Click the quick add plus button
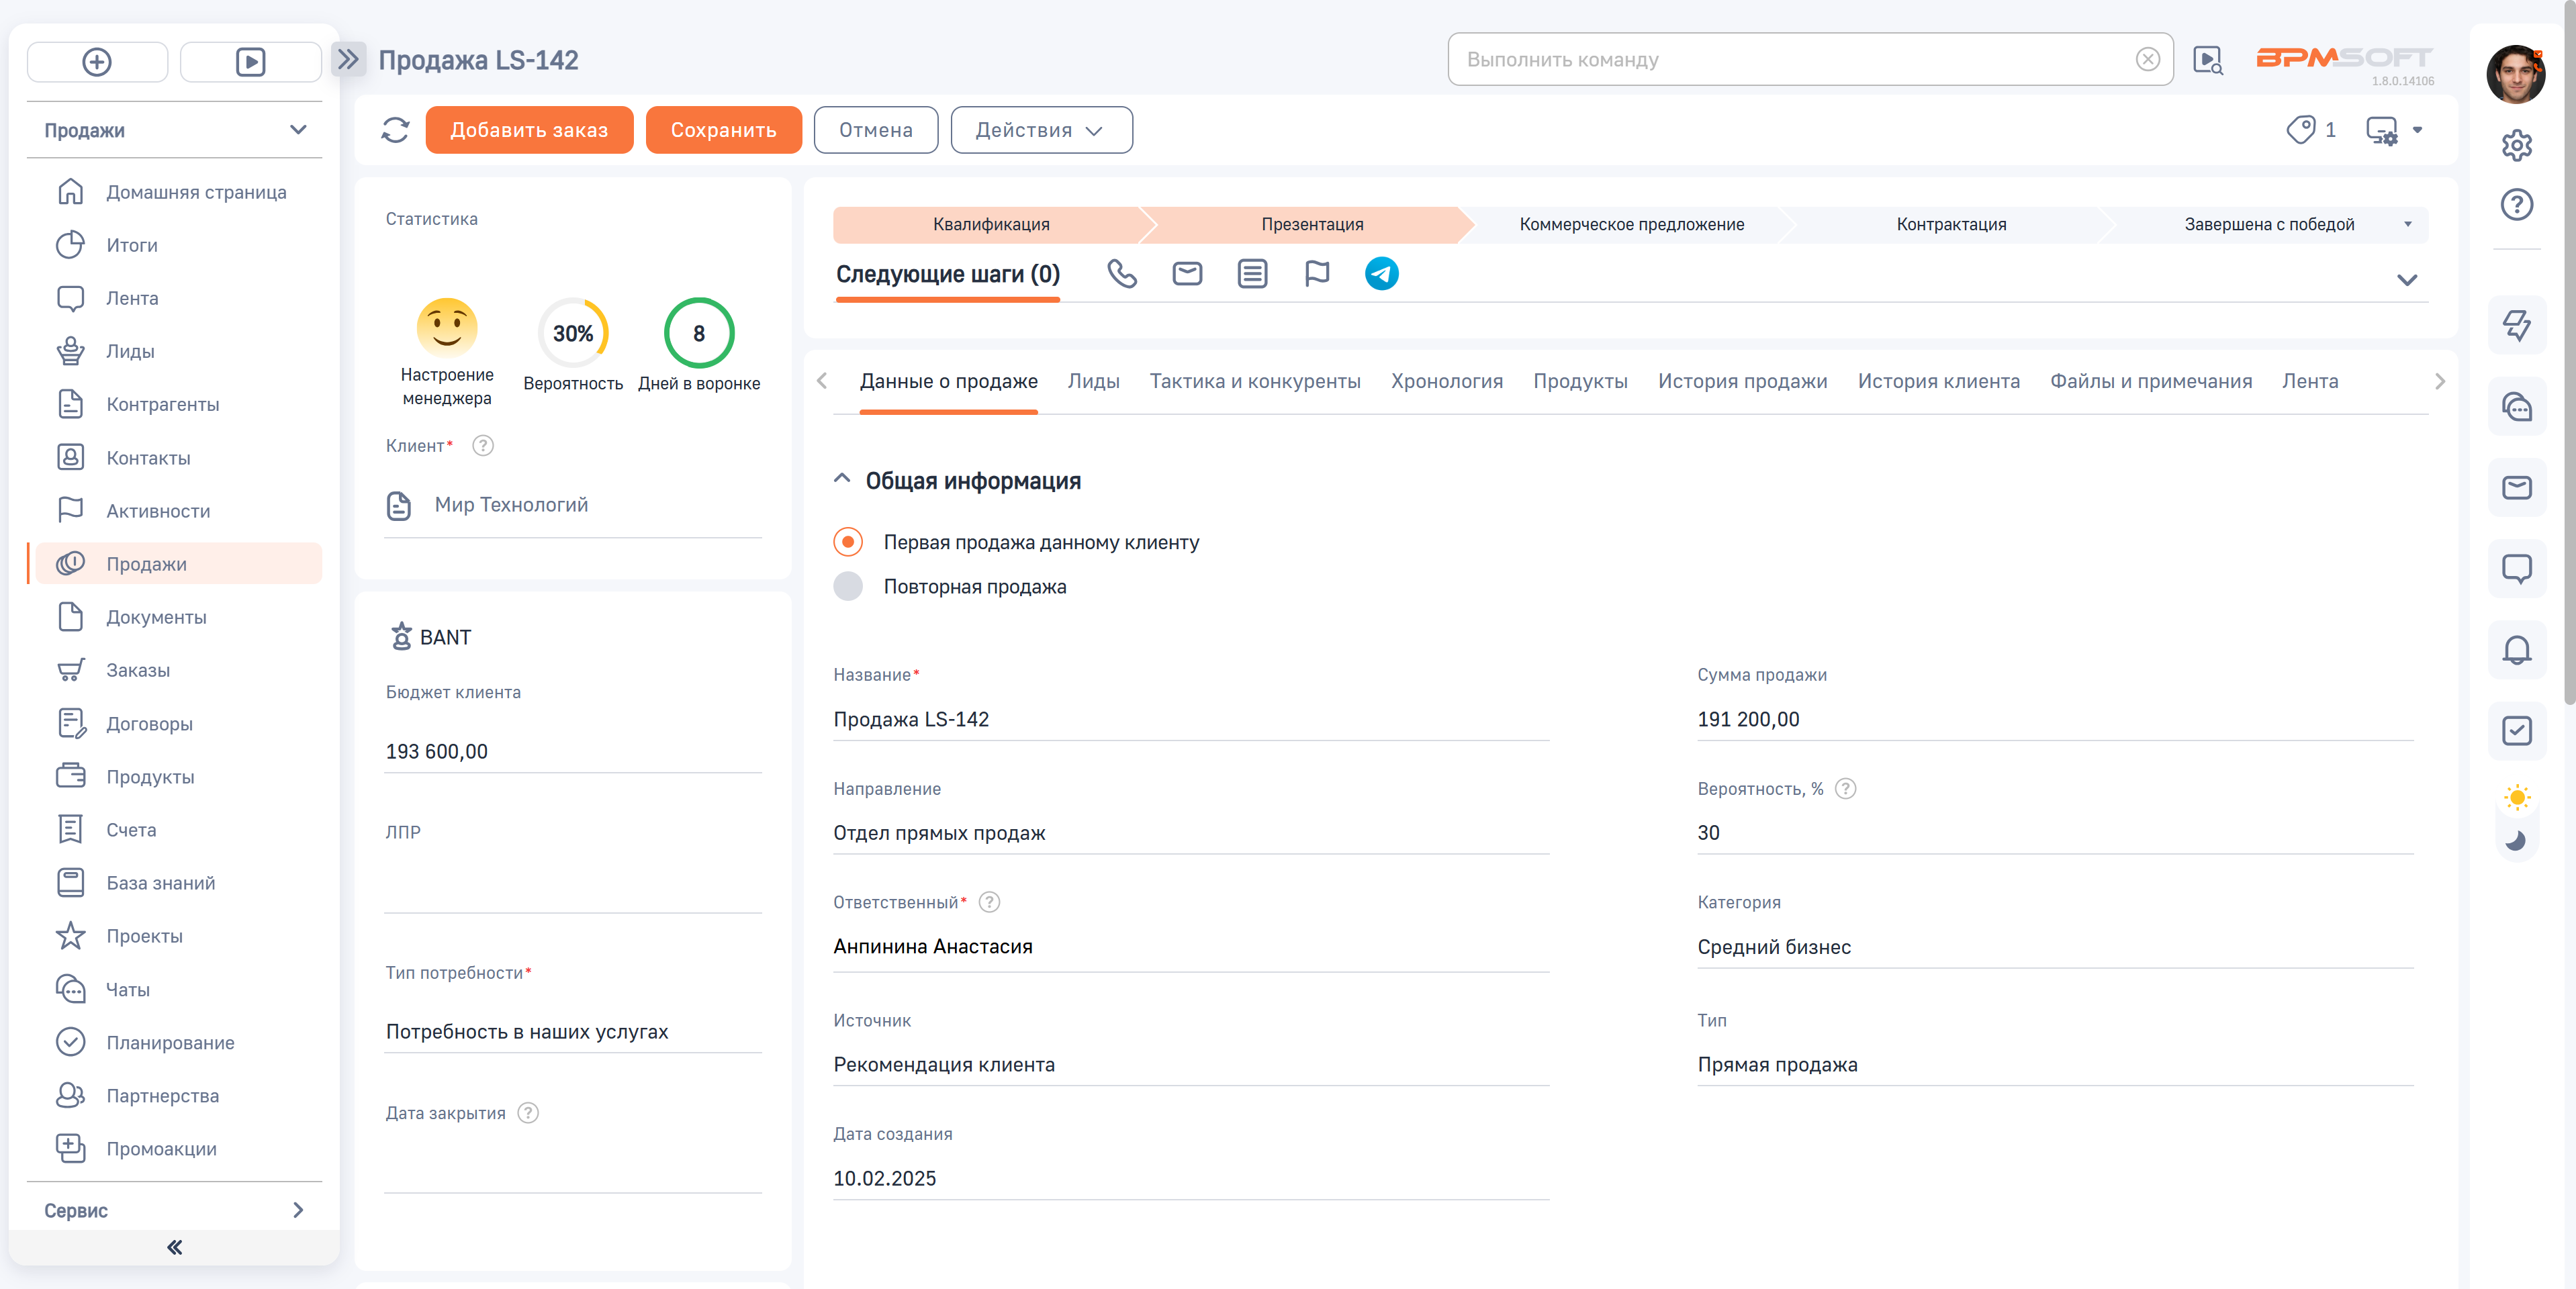This screenshot has height=1289, width=2576. coord(97,62)
